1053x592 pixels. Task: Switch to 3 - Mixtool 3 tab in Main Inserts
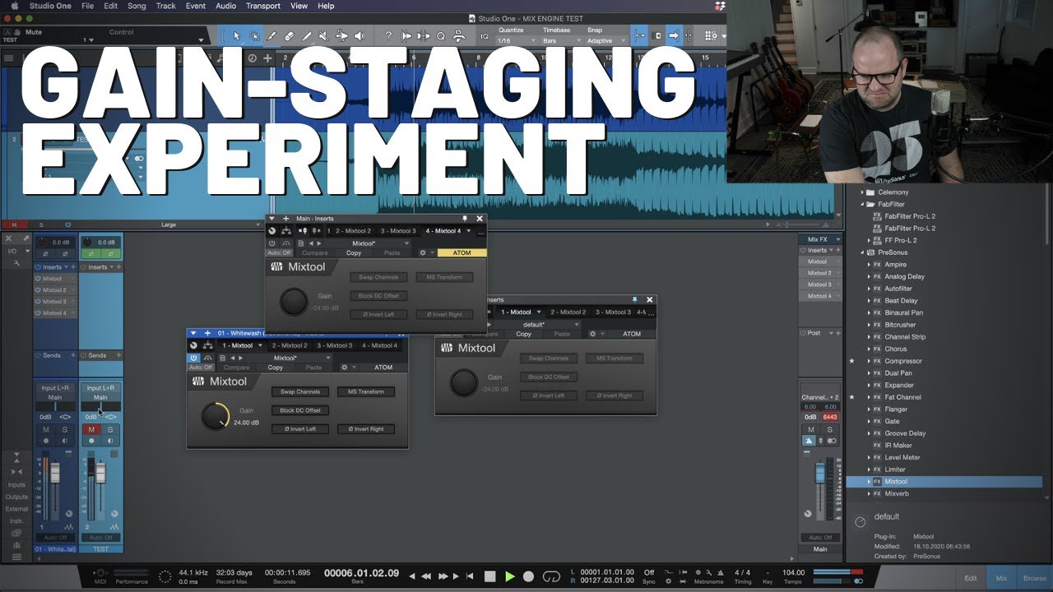398,231
